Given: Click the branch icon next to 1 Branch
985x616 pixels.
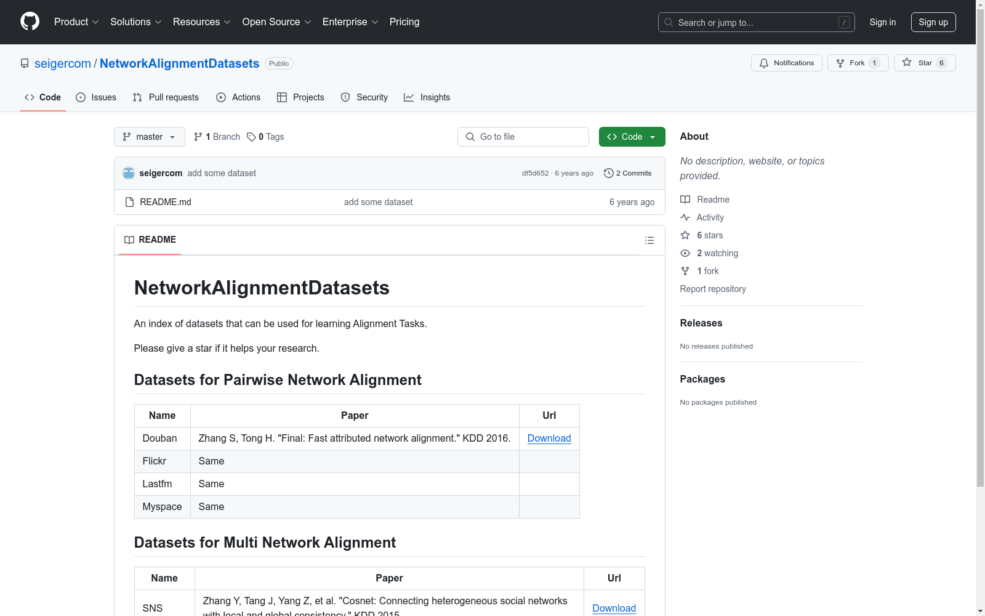Looking at the screenshot, I should point(198,137).
